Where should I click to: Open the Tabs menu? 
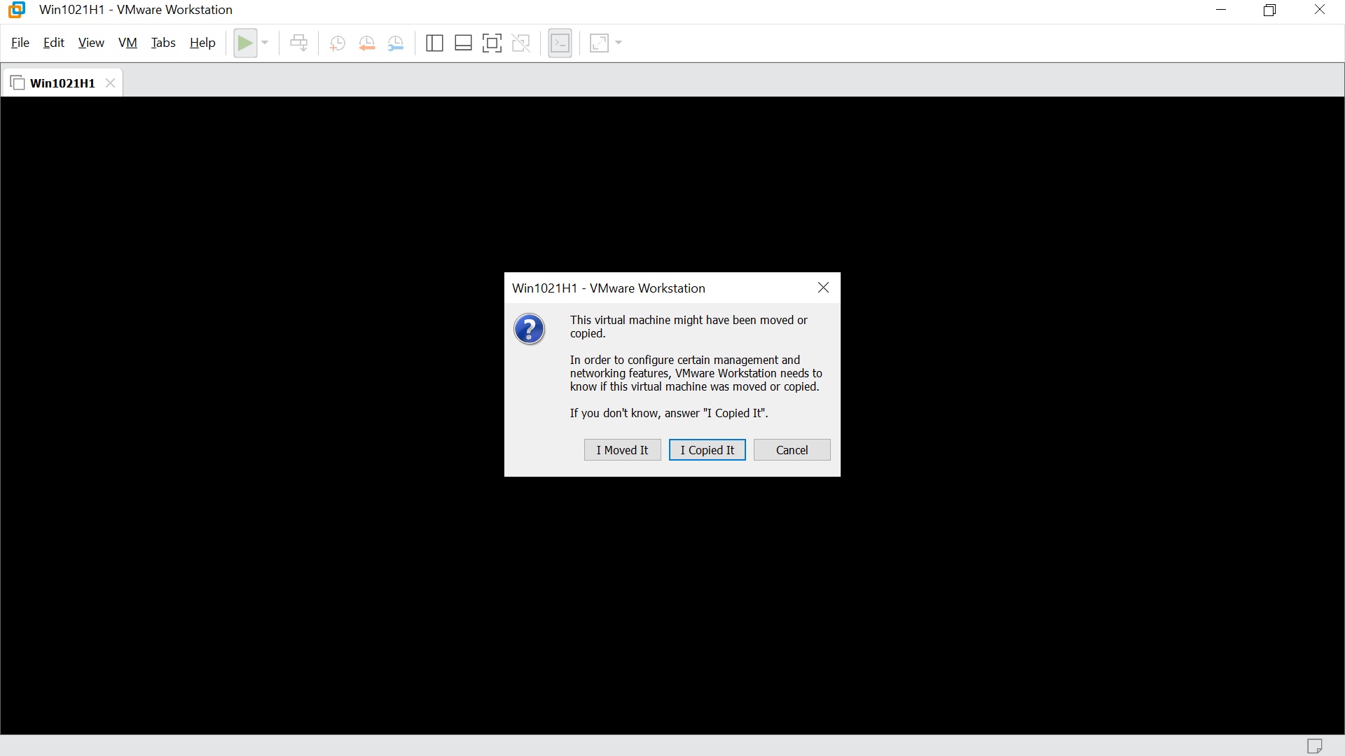[163, 42]
